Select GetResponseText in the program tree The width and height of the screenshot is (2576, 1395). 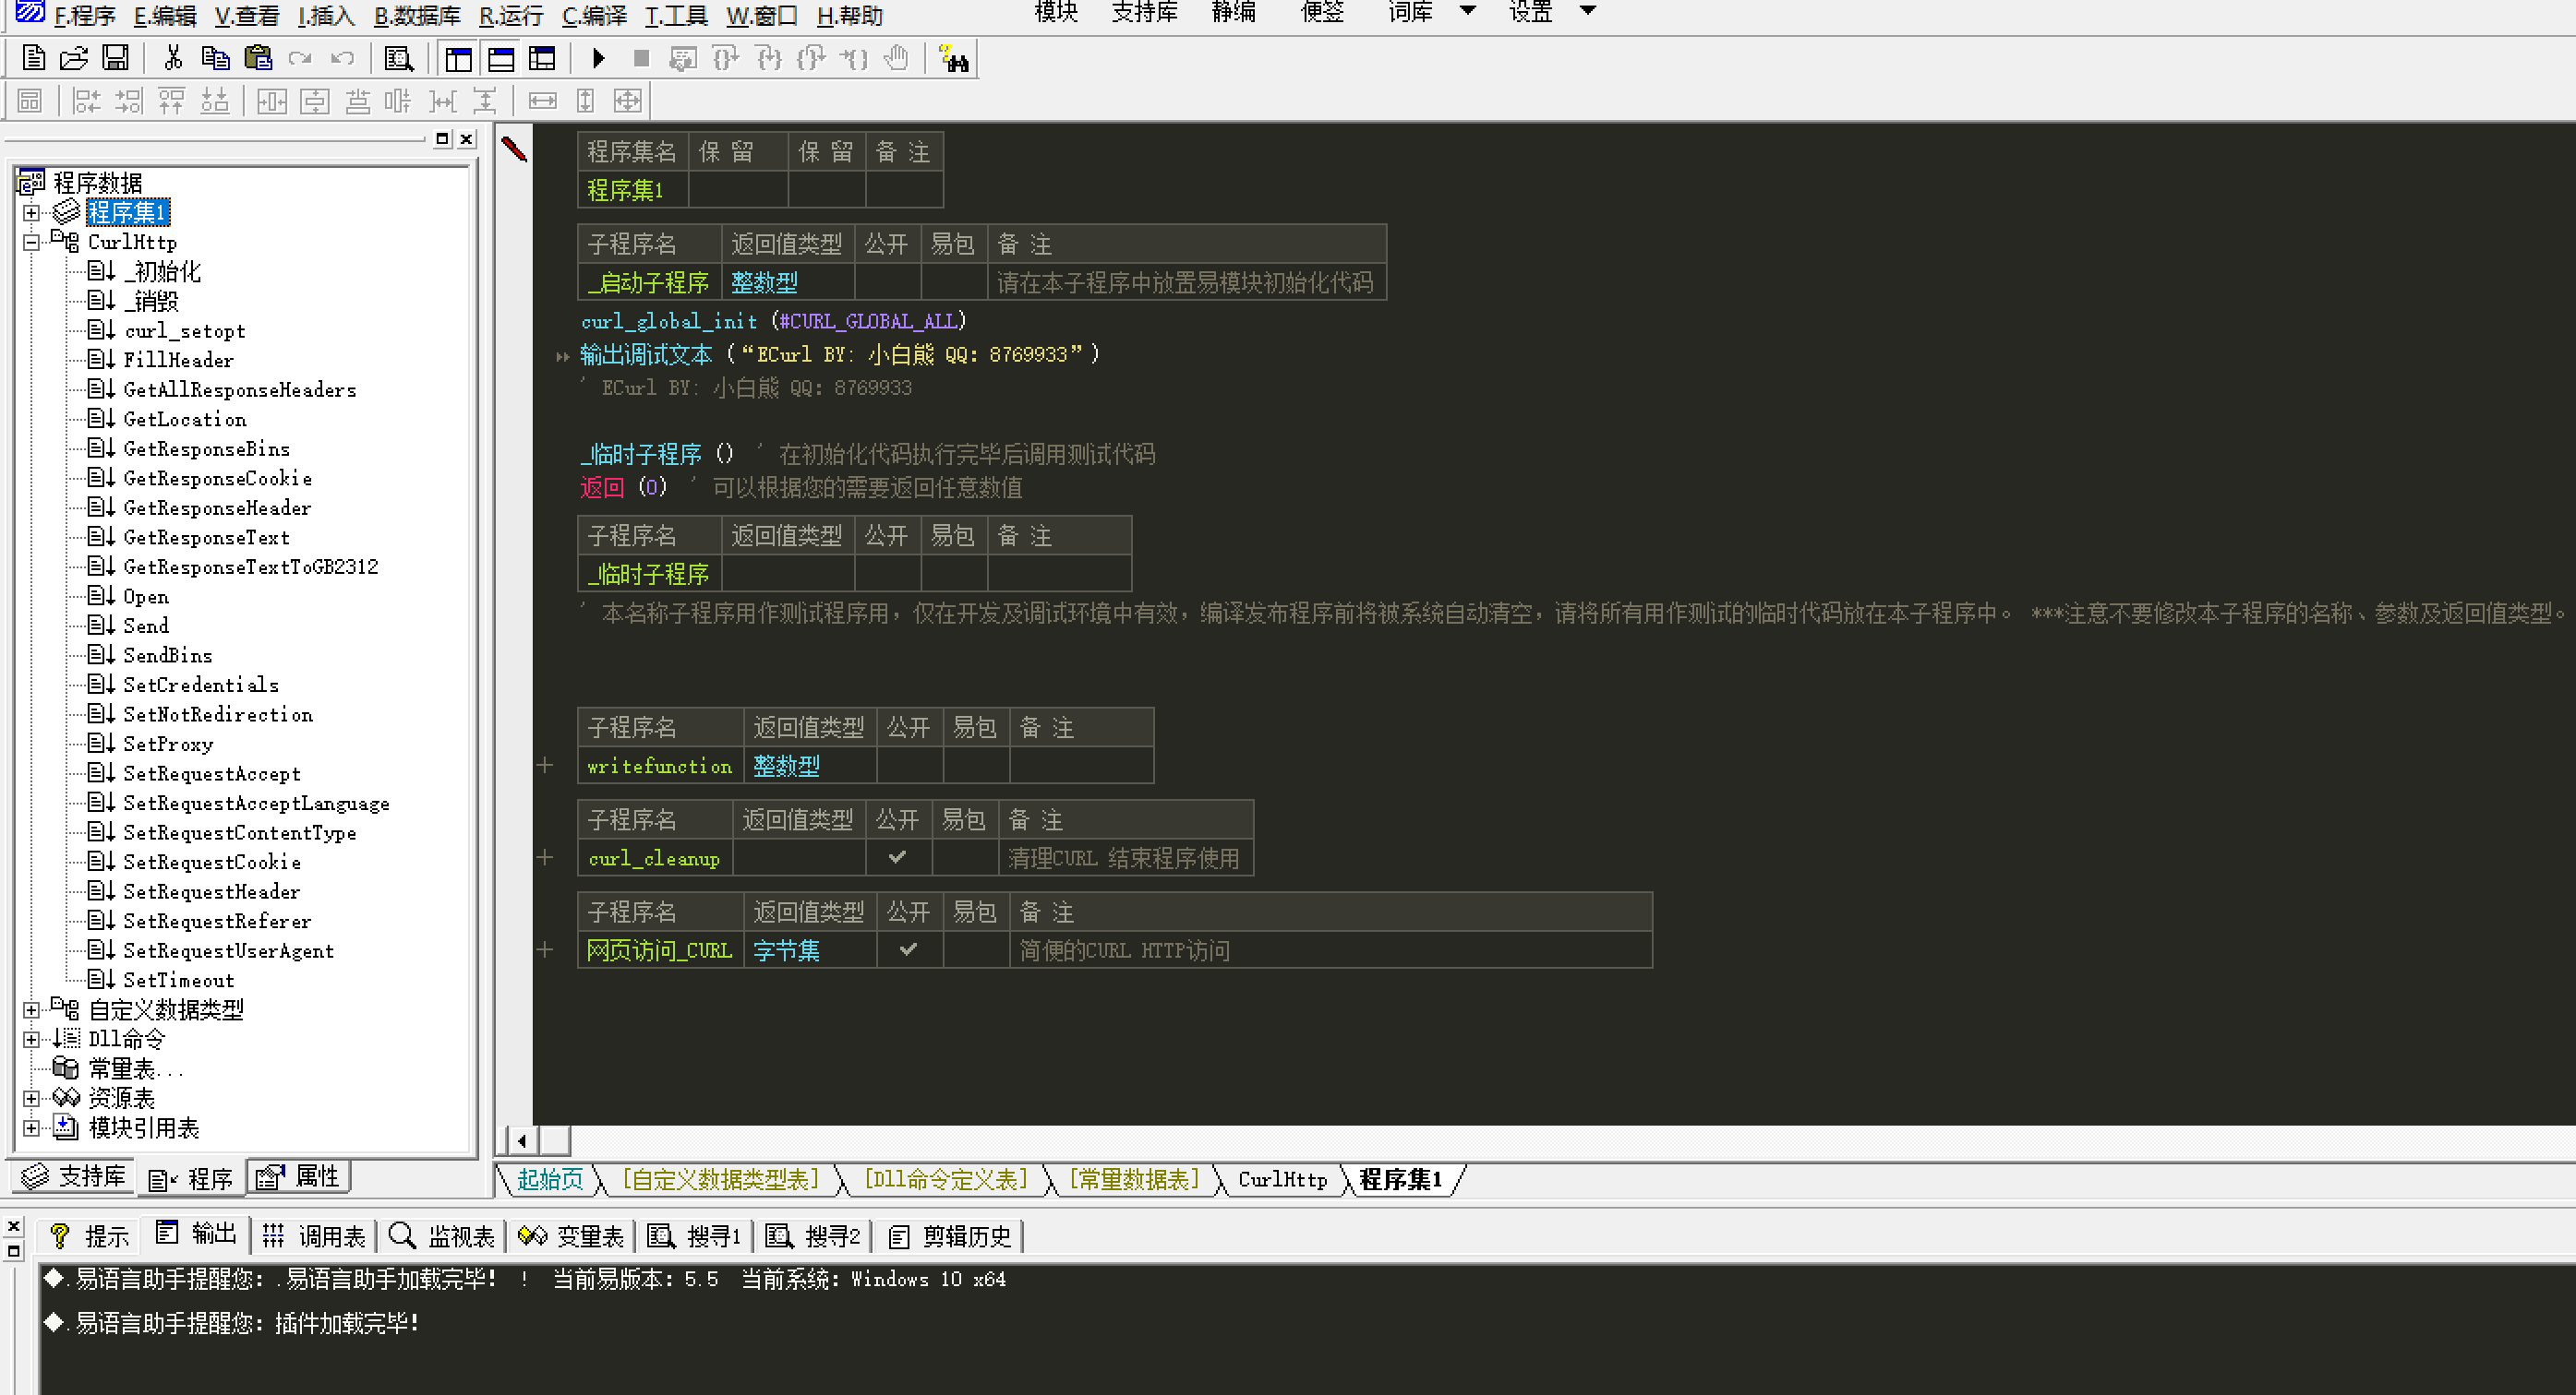click(x=206, y=538)
